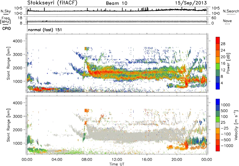Image resolution: width=239 pixels, height=166 pixels.
Task: Click the orange velocity patch near 08:00 top
Action: pyautogui.click(x=87, y=110)
